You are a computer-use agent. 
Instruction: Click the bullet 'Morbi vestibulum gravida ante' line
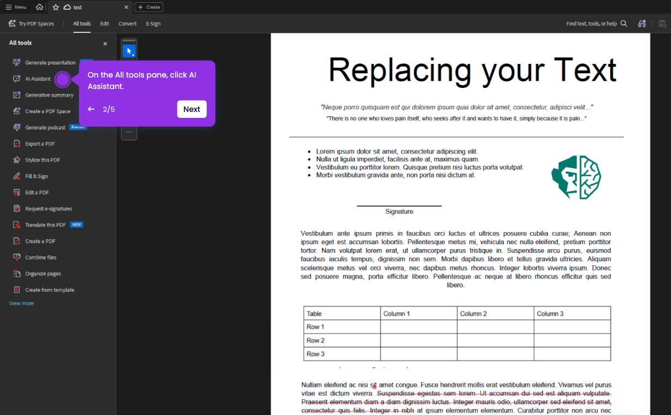click(396, 175)
